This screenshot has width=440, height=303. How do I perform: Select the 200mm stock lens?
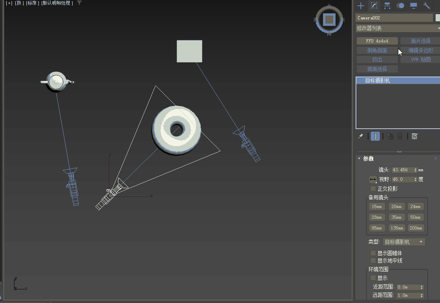point(416,228)
